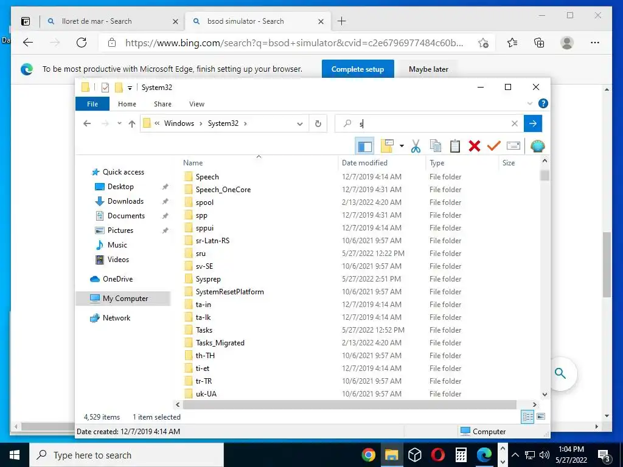Select Documents in navigation pane
Image resolution: width=623 pixels, height=467 pixels.
126,216
